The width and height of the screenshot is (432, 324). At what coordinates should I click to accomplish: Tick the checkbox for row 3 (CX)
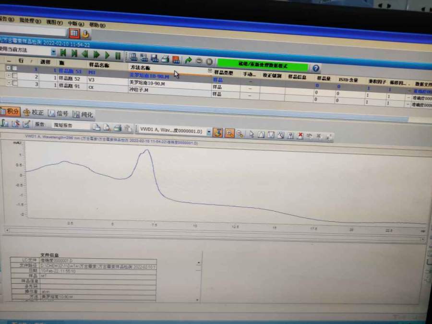click(14, 83)
